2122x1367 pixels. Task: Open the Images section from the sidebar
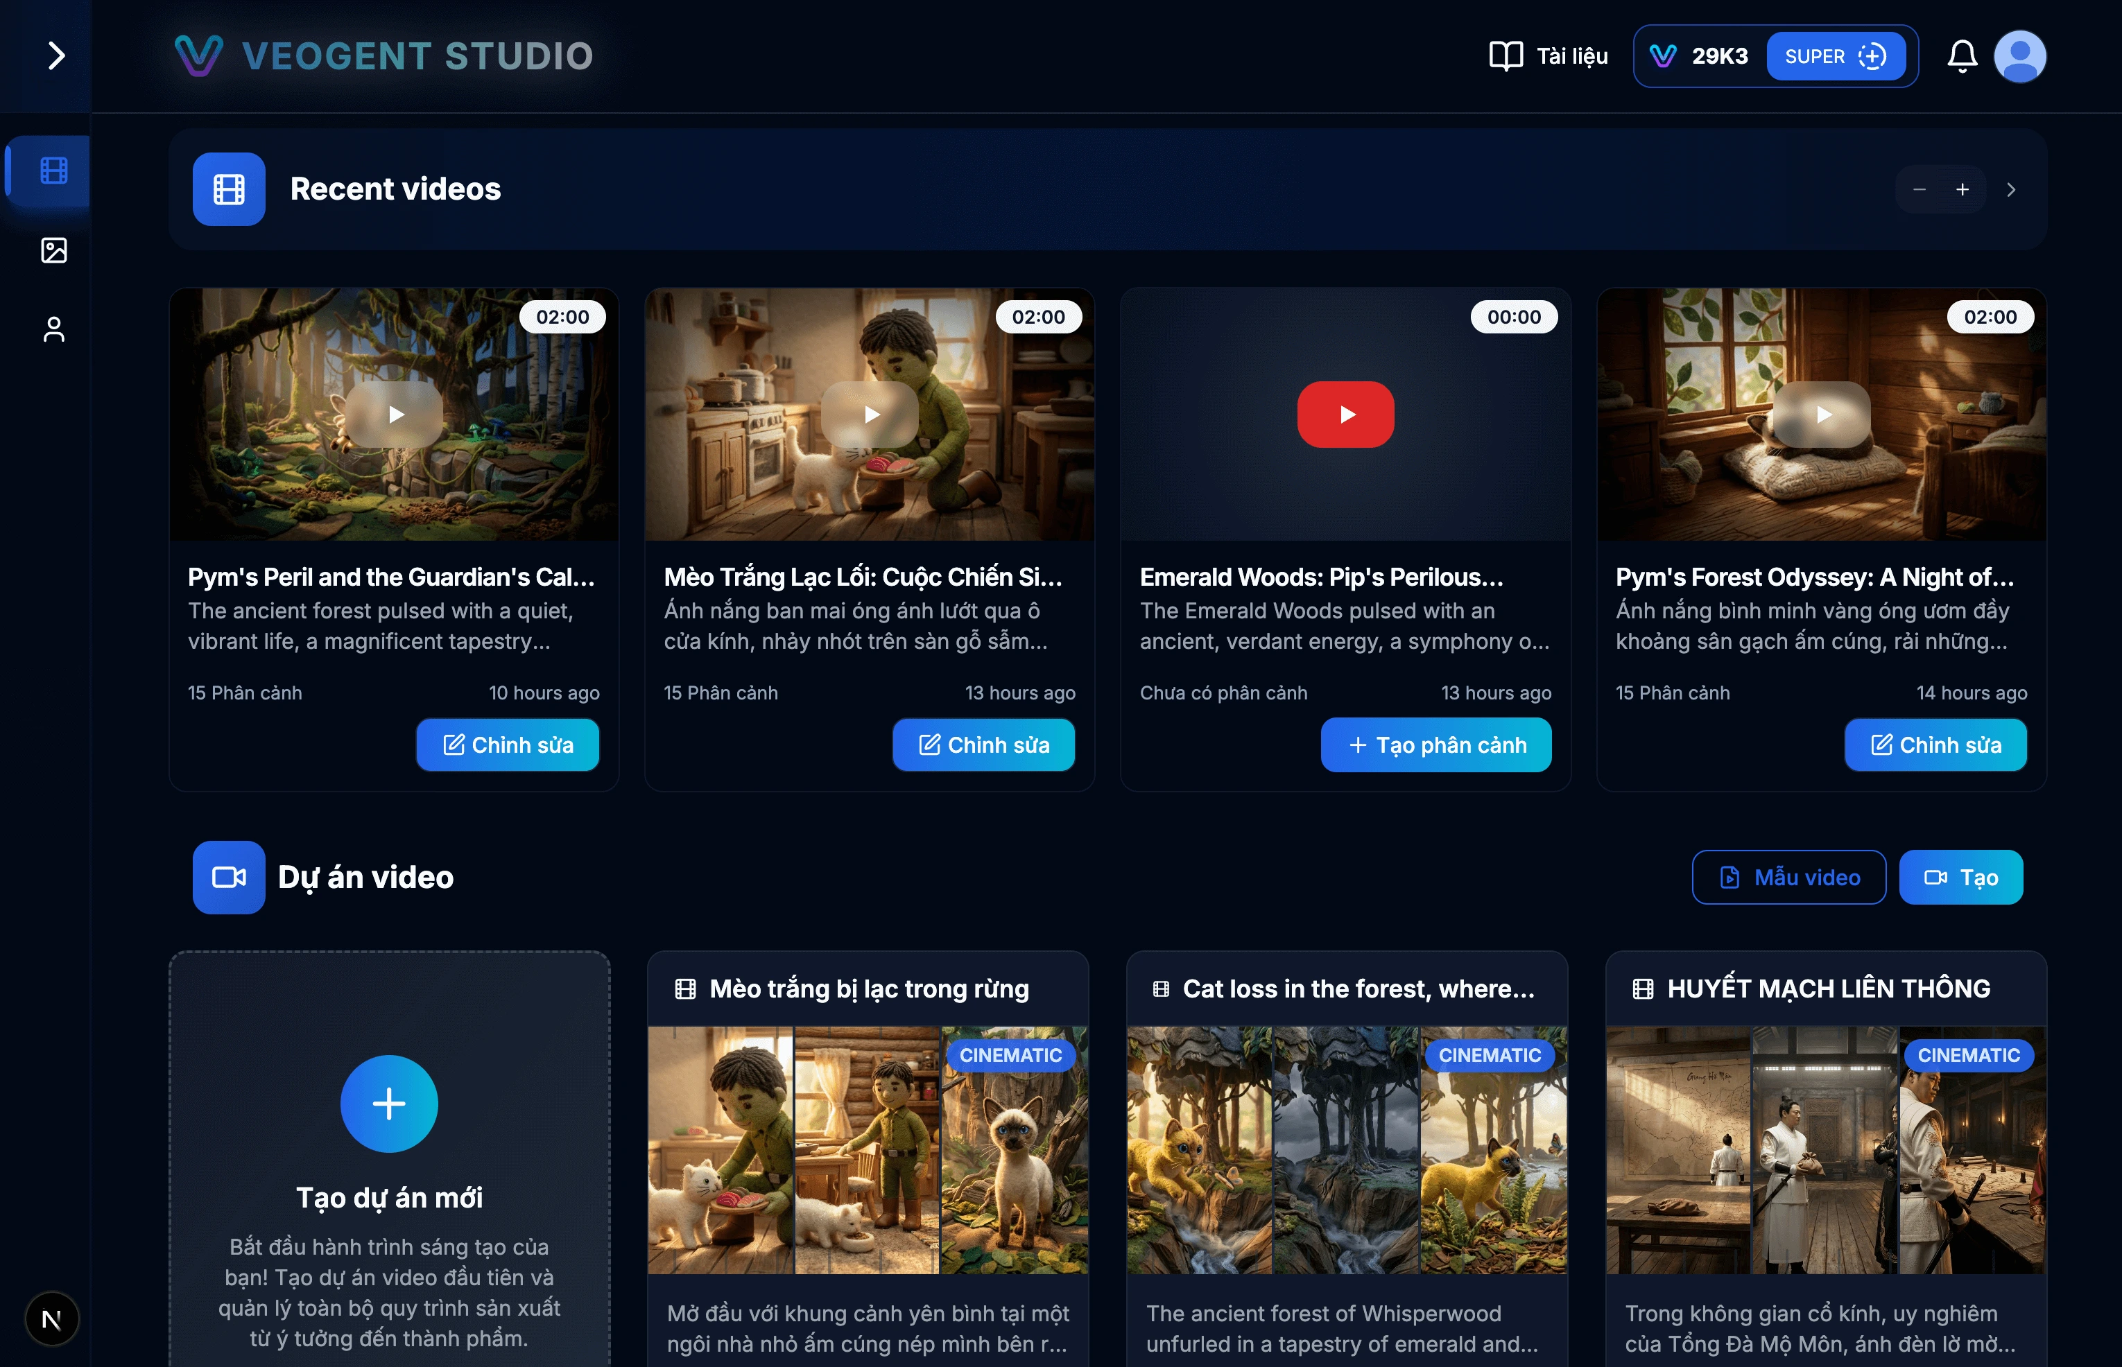(x=54, y=251)
